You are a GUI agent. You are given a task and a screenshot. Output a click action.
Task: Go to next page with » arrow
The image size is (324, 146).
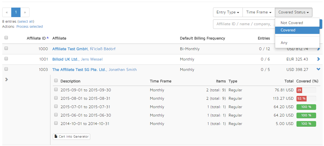[25, 12]
